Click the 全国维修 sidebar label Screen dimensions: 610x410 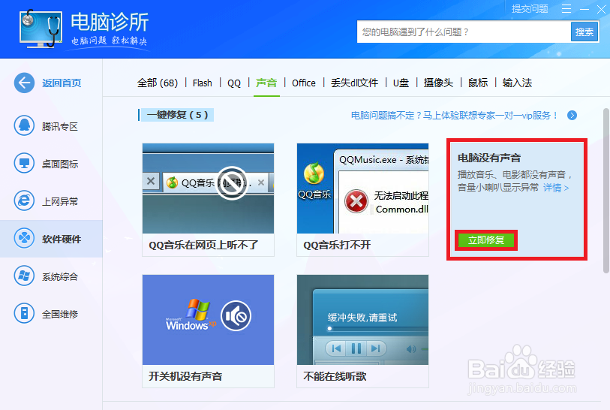(x=60, y=314)
